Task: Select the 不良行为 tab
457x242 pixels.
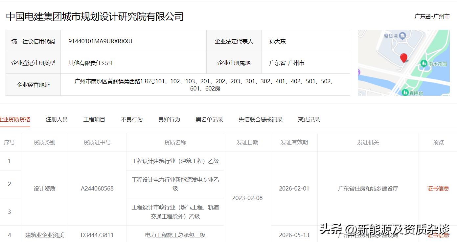Action: click(131, 119)
